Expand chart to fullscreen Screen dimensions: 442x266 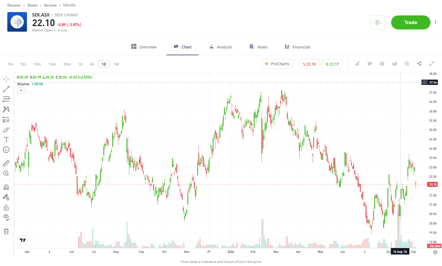[432, 64]
